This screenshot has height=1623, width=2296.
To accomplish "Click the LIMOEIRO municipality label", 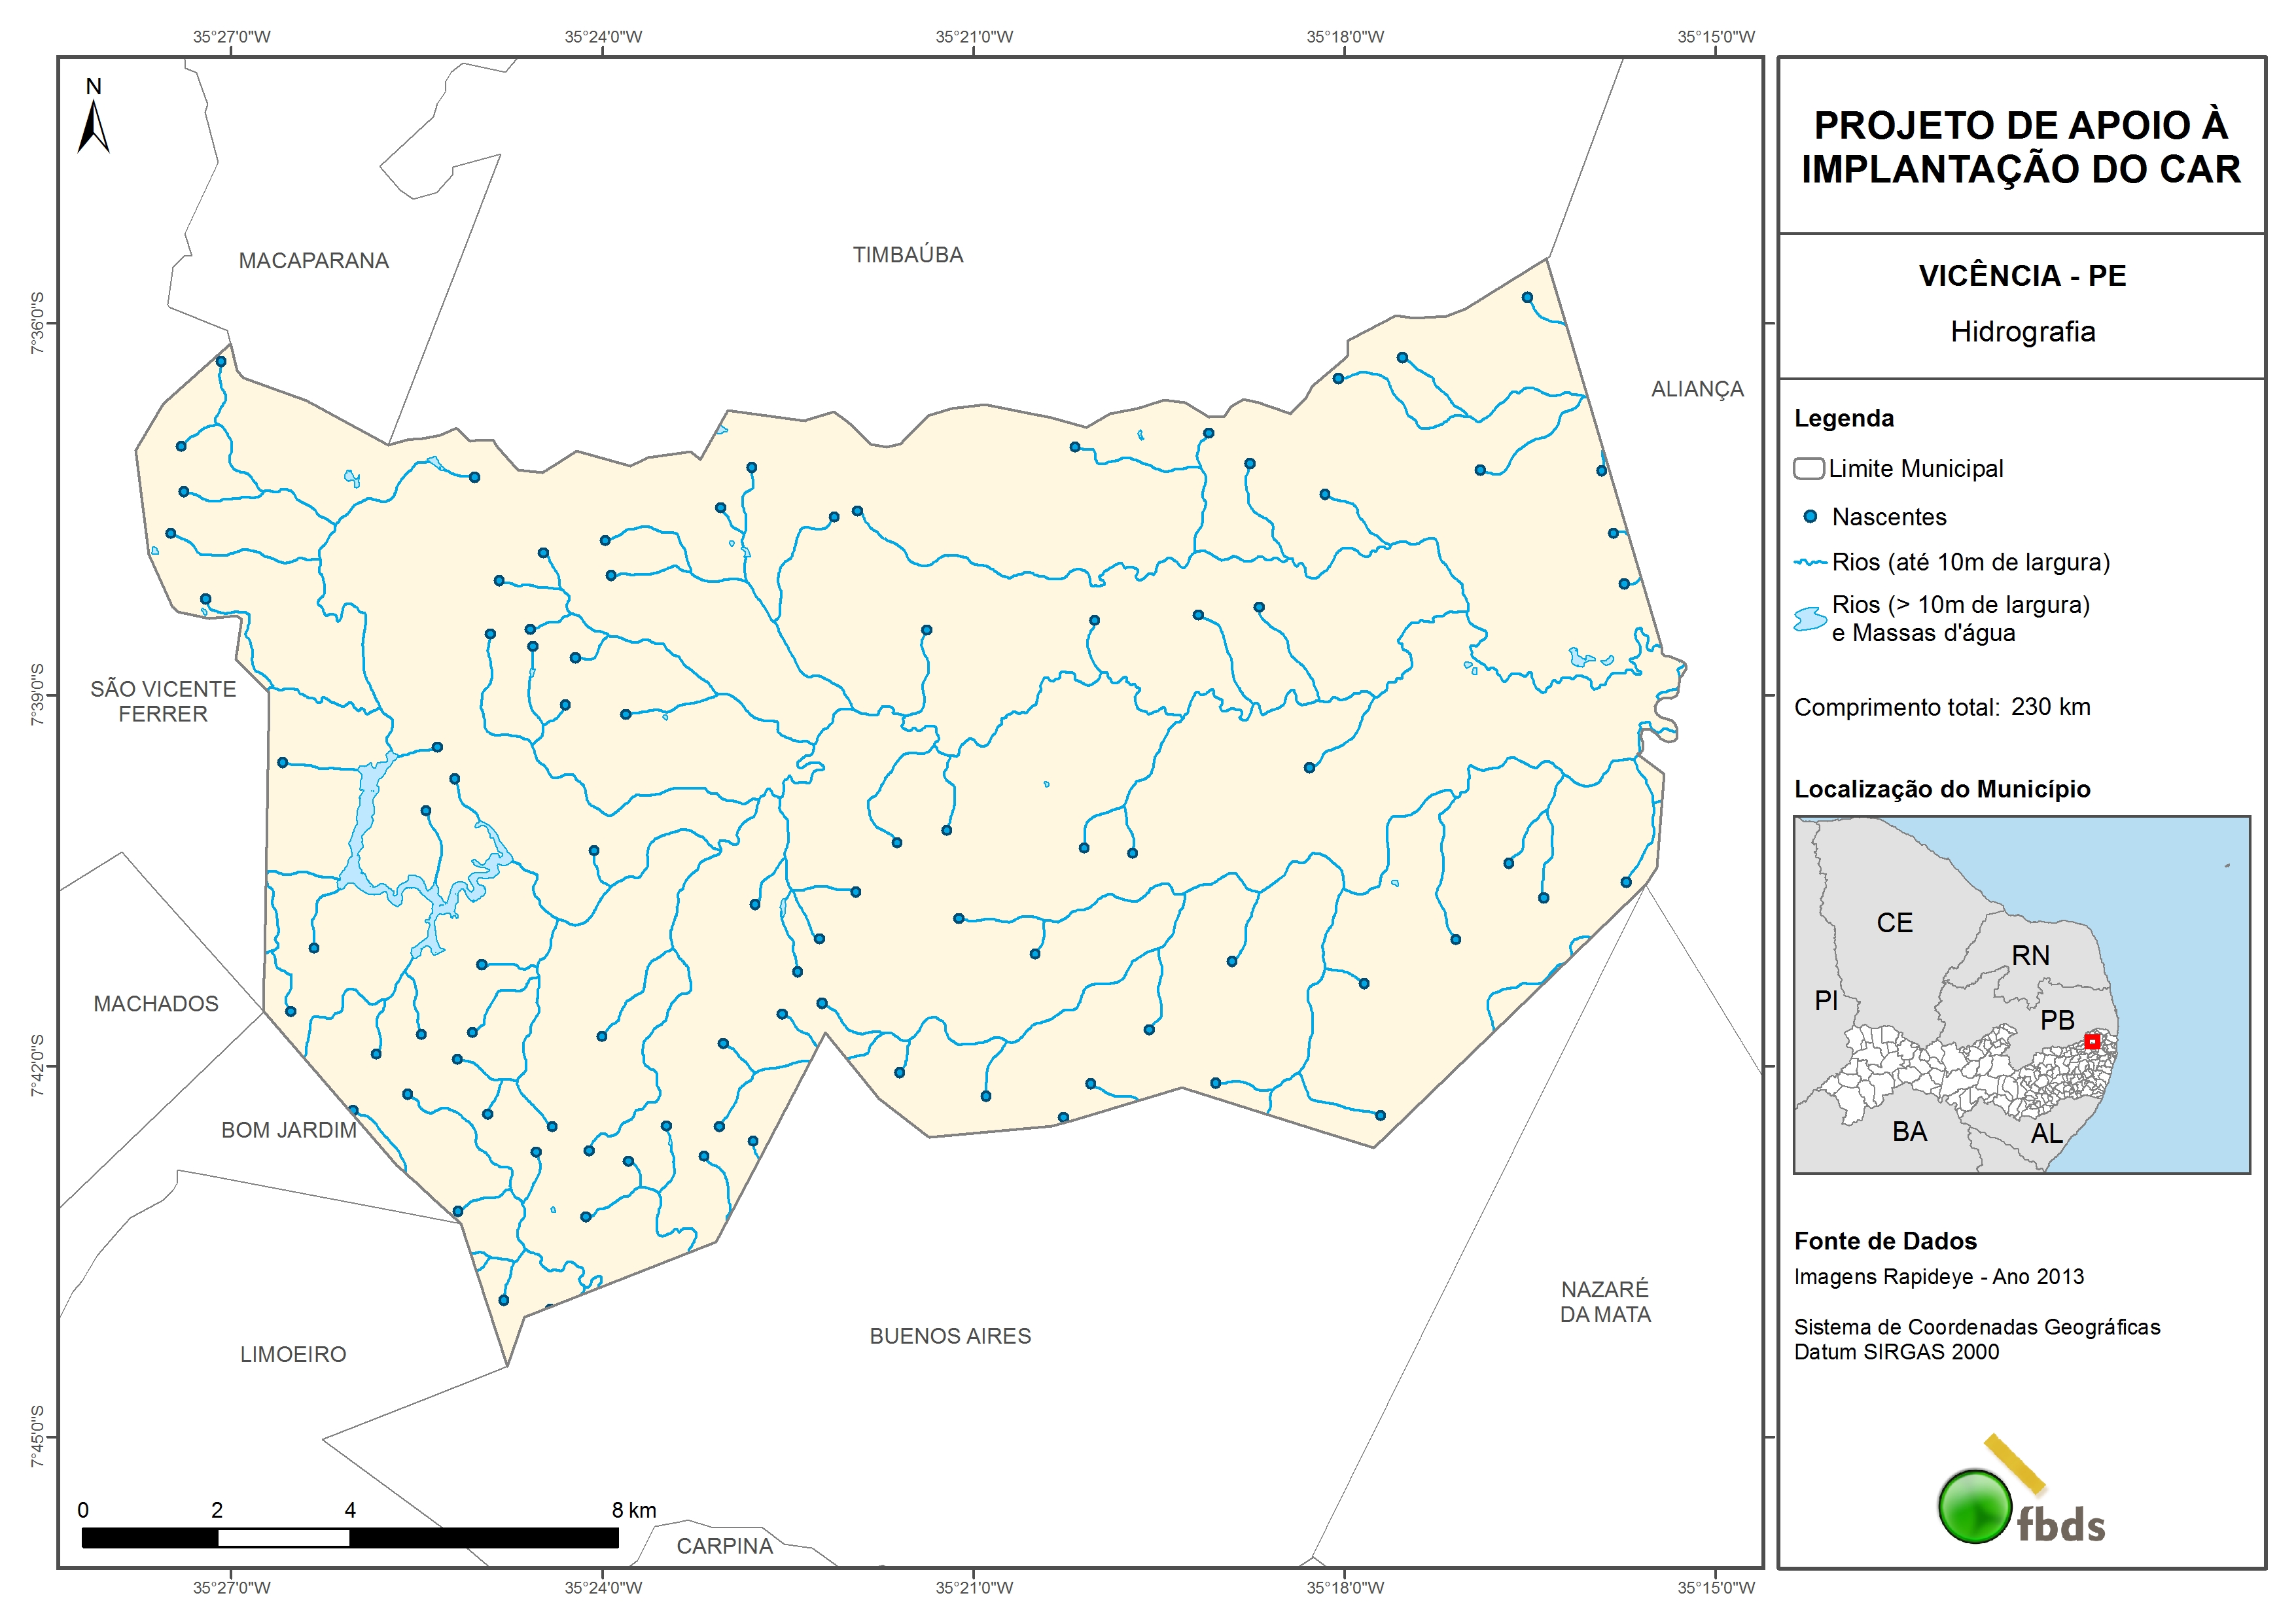I will [293, 1354].
